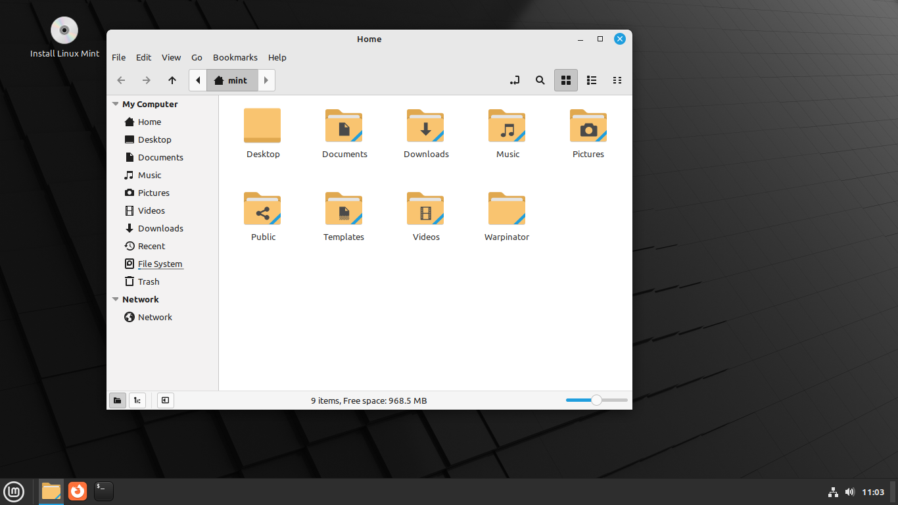Click the mint breadcrumb button

click(231, 80)
